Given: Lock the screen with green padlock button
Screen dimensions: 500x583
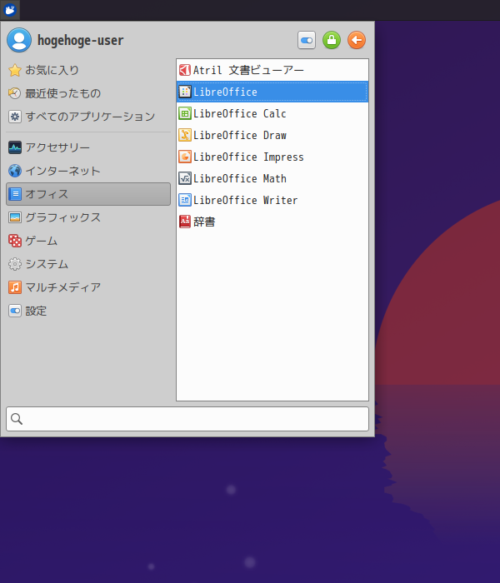Looking at the screenshot, I should (x=332, y=40).
